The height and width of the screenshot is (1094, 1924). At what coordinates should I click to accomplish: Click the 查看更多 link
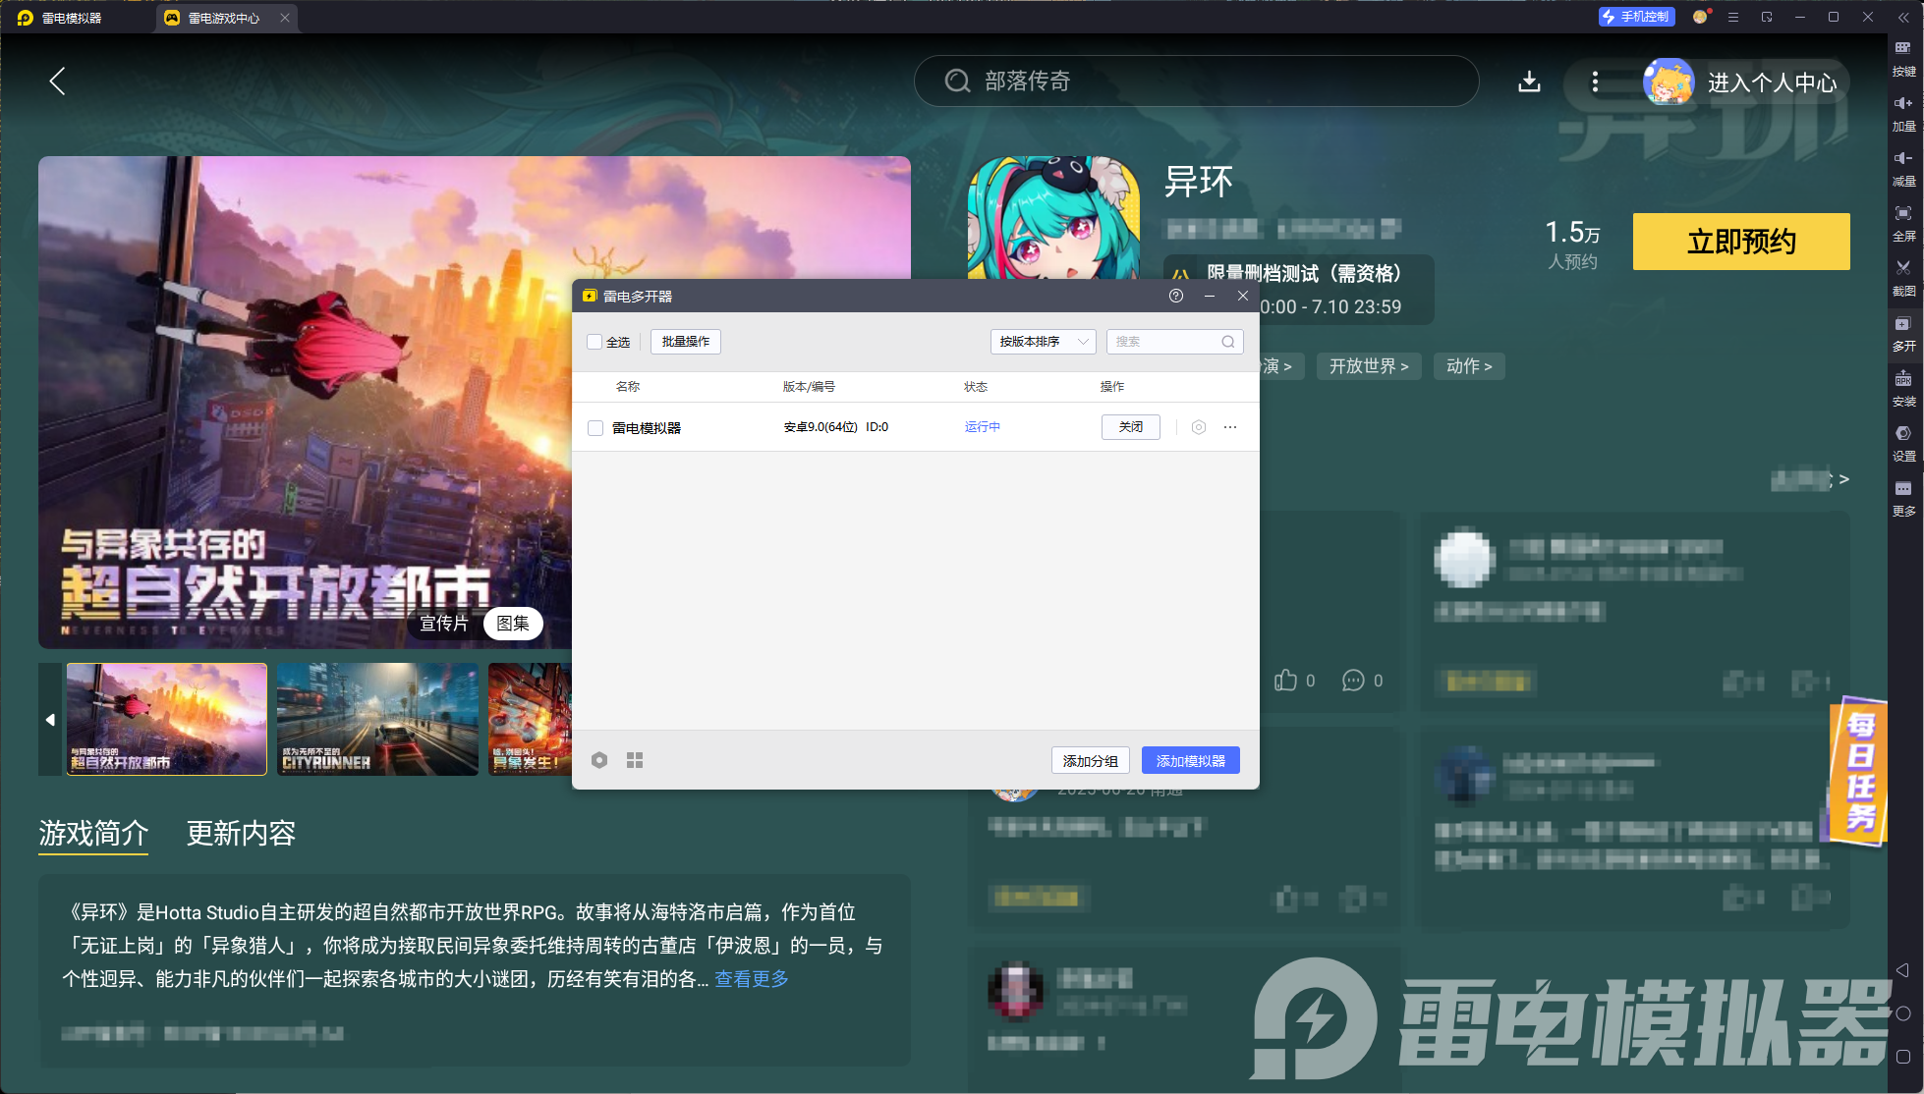752,979
